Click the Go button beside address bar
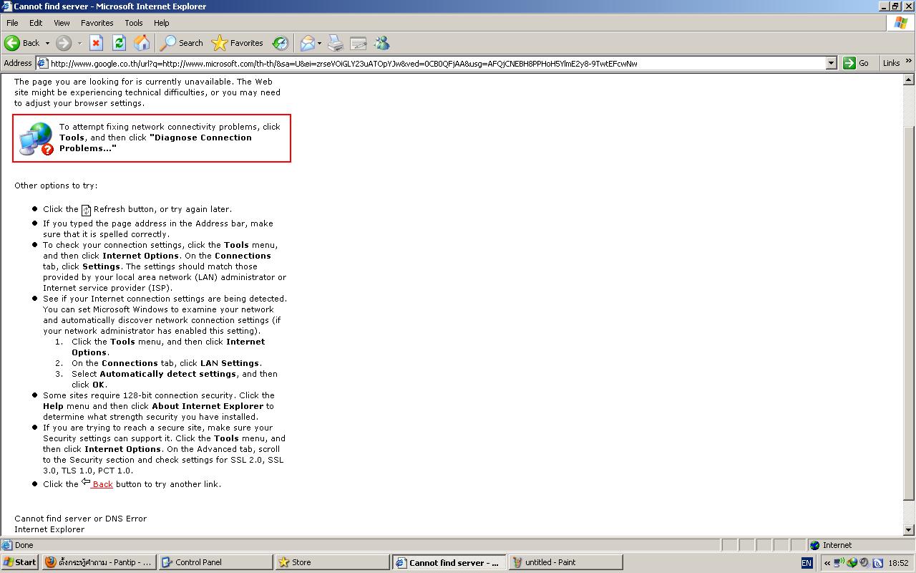 click(x=856, y=63)
